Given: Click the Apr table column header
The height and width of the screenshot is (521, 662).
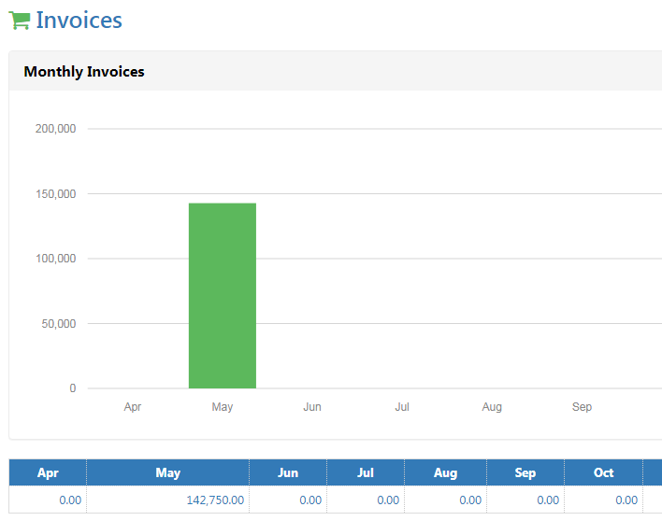Looking at the screenshot, I should 48,472.
